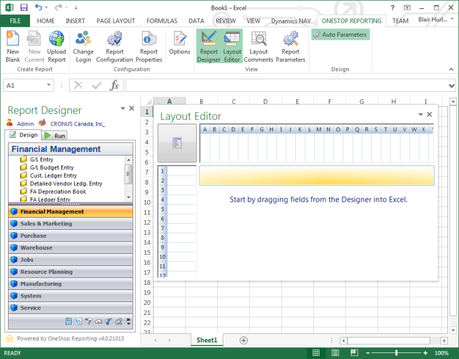This screenshot has width=459, height=359.
Task: Expand the overflow chevron in Designer footer
Action: click(129, 322)
